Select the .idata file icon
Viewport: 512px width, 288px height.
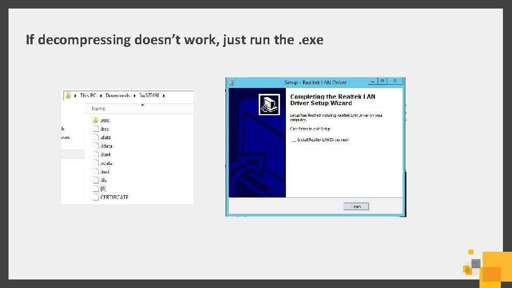click(x=95, y=146)
